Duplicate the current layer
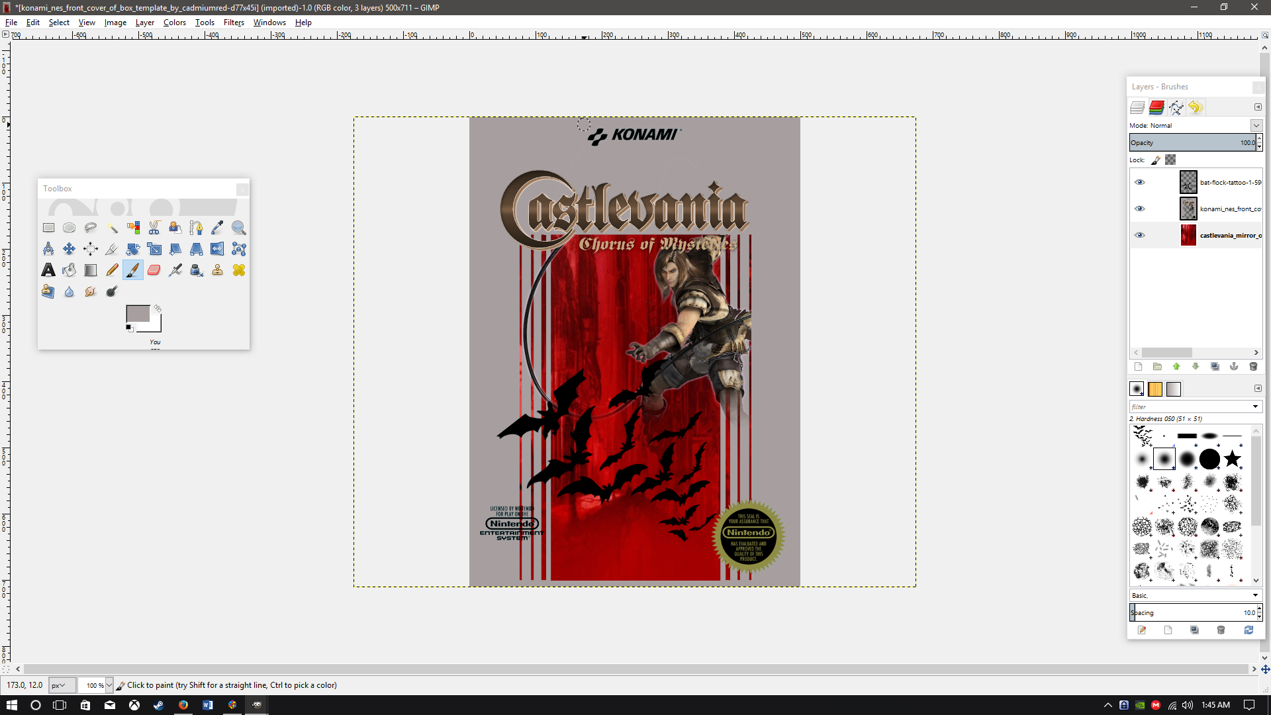 [1215, 367]
